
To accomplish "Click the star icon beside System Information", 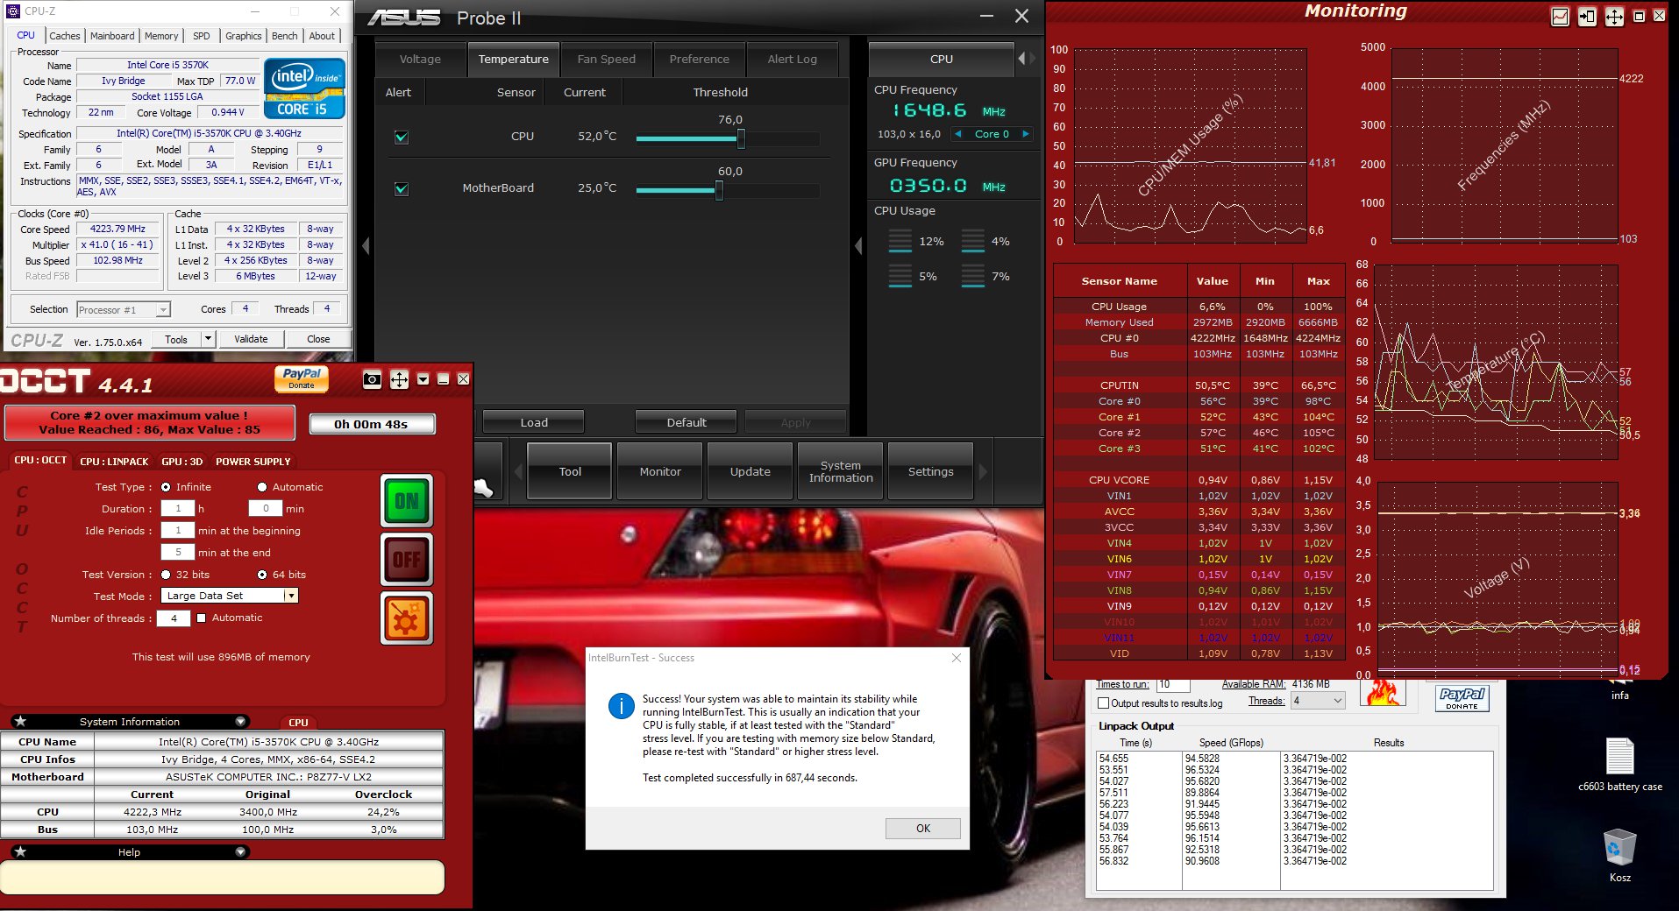I will pyautogui.click(x=21, y=721).
